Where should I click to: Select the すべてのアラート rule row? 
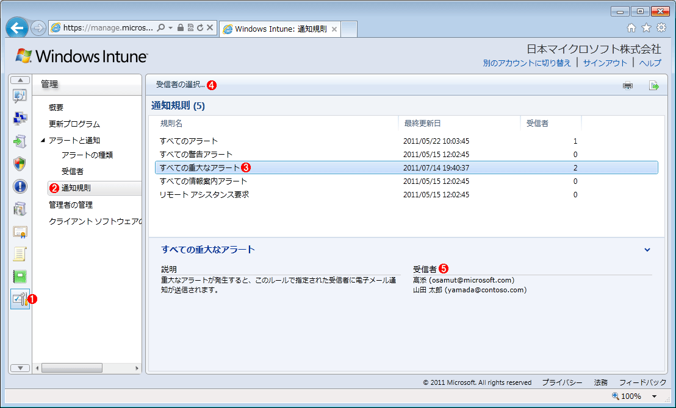pyautogui.click(x=406, y=141)
